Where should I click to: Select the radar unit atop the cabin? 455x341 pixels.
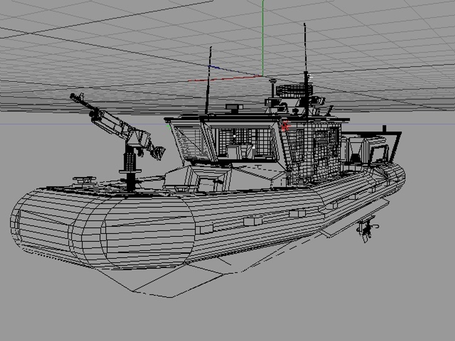click(294, 90)
